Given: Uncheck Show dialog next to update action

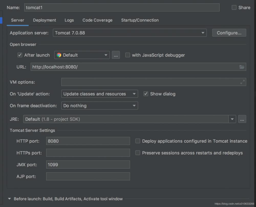Looking at the screenshot, I should coord(146,94).
